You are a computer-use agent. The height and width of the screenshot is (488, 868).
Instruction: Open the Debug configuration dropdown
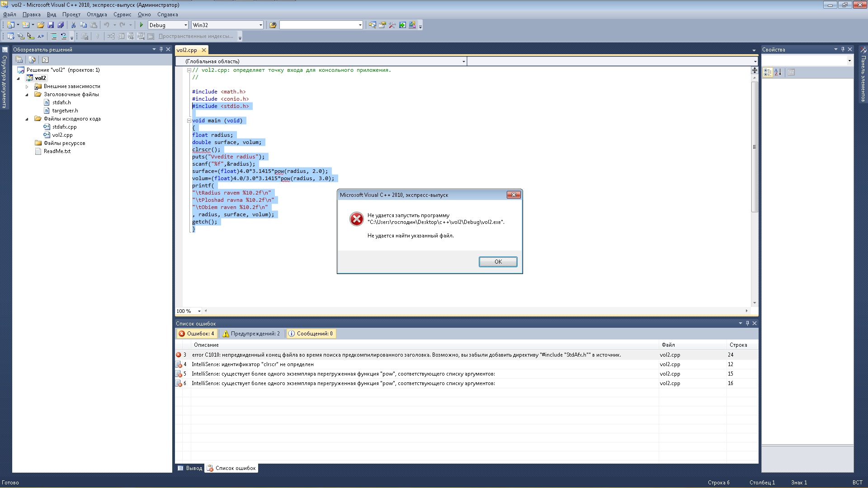coord(185,25)
